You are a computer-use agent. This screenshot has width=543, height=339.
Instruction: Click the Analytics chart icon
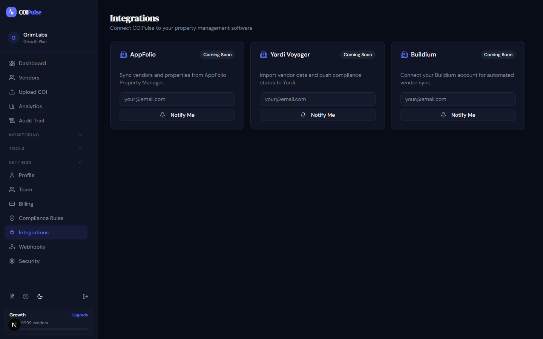pos(12,106)
